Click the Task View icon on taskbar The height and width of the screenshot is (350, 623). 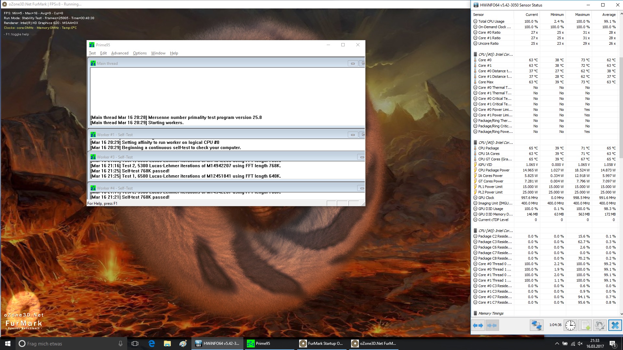[x=135, y=344]
